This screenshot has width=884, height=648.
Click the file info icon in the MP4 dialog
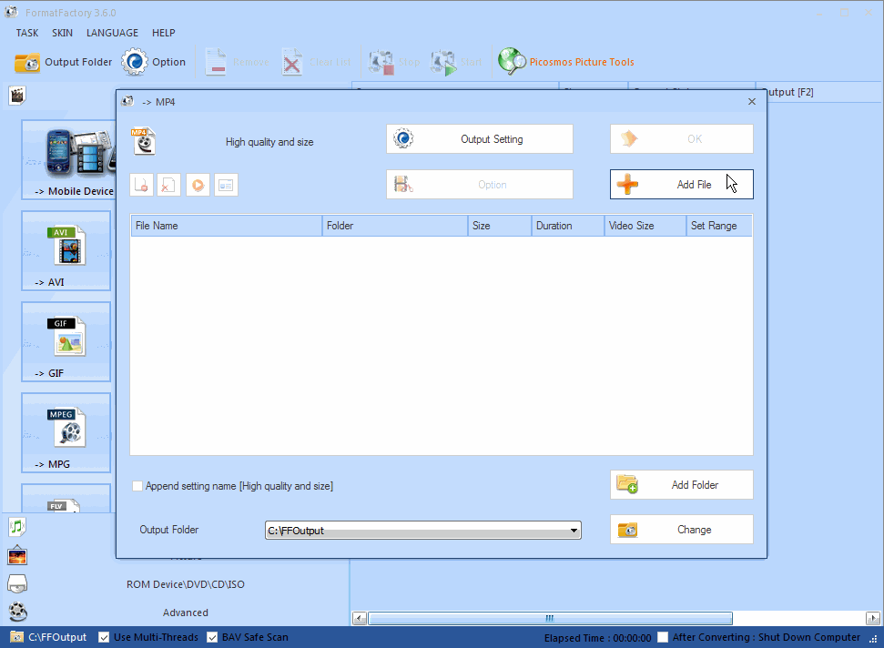(x=226, y=184)
